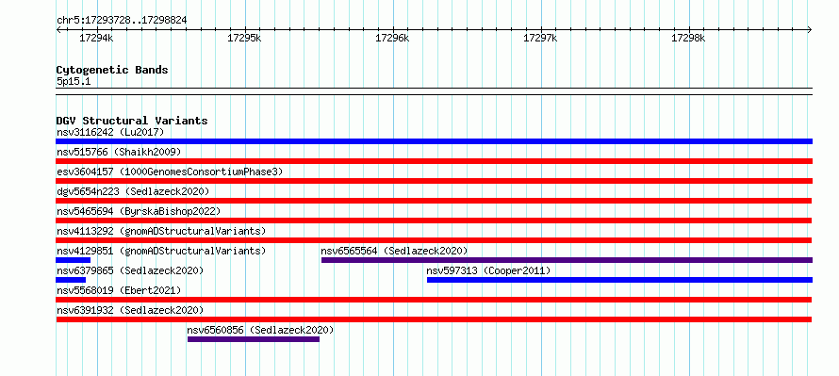The image size is (839, 376).
Task: Click the nsv5568019 red variant bar
Action: point(434,300)
